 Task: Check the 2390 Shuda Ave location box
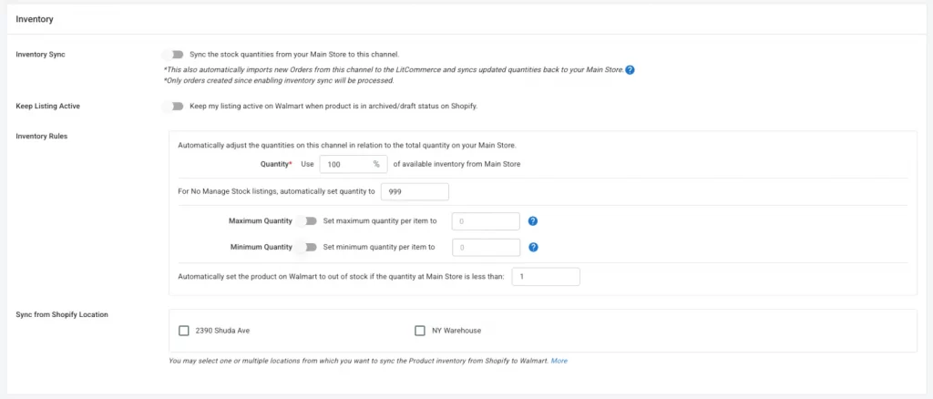(184, 331)
